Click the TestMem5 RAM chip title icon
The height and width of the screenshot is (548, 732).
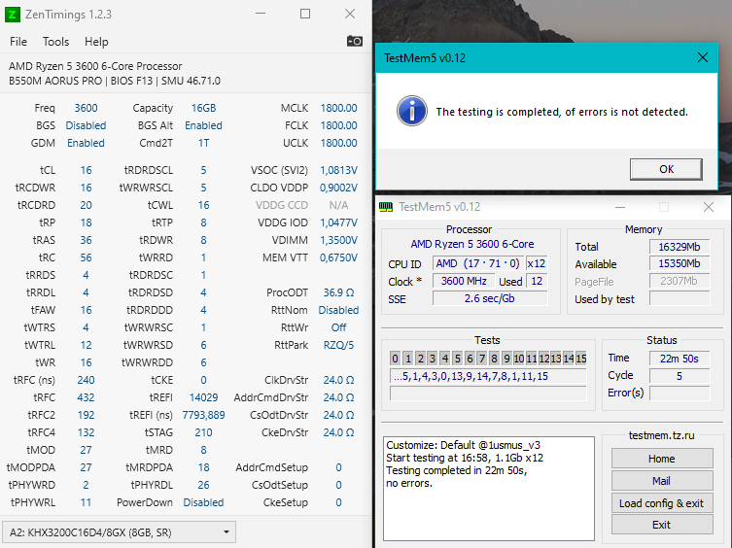[x=386, y=207]
